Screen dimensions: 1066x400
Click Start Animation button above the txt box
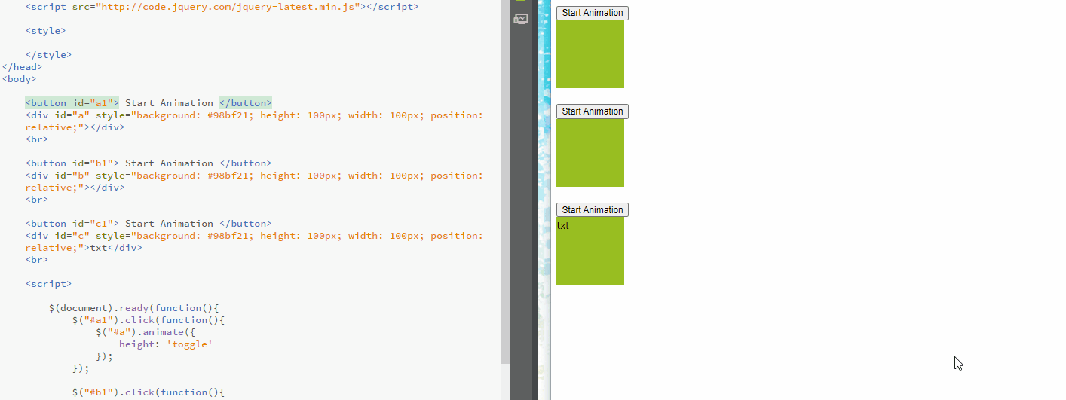pos(593,210)
